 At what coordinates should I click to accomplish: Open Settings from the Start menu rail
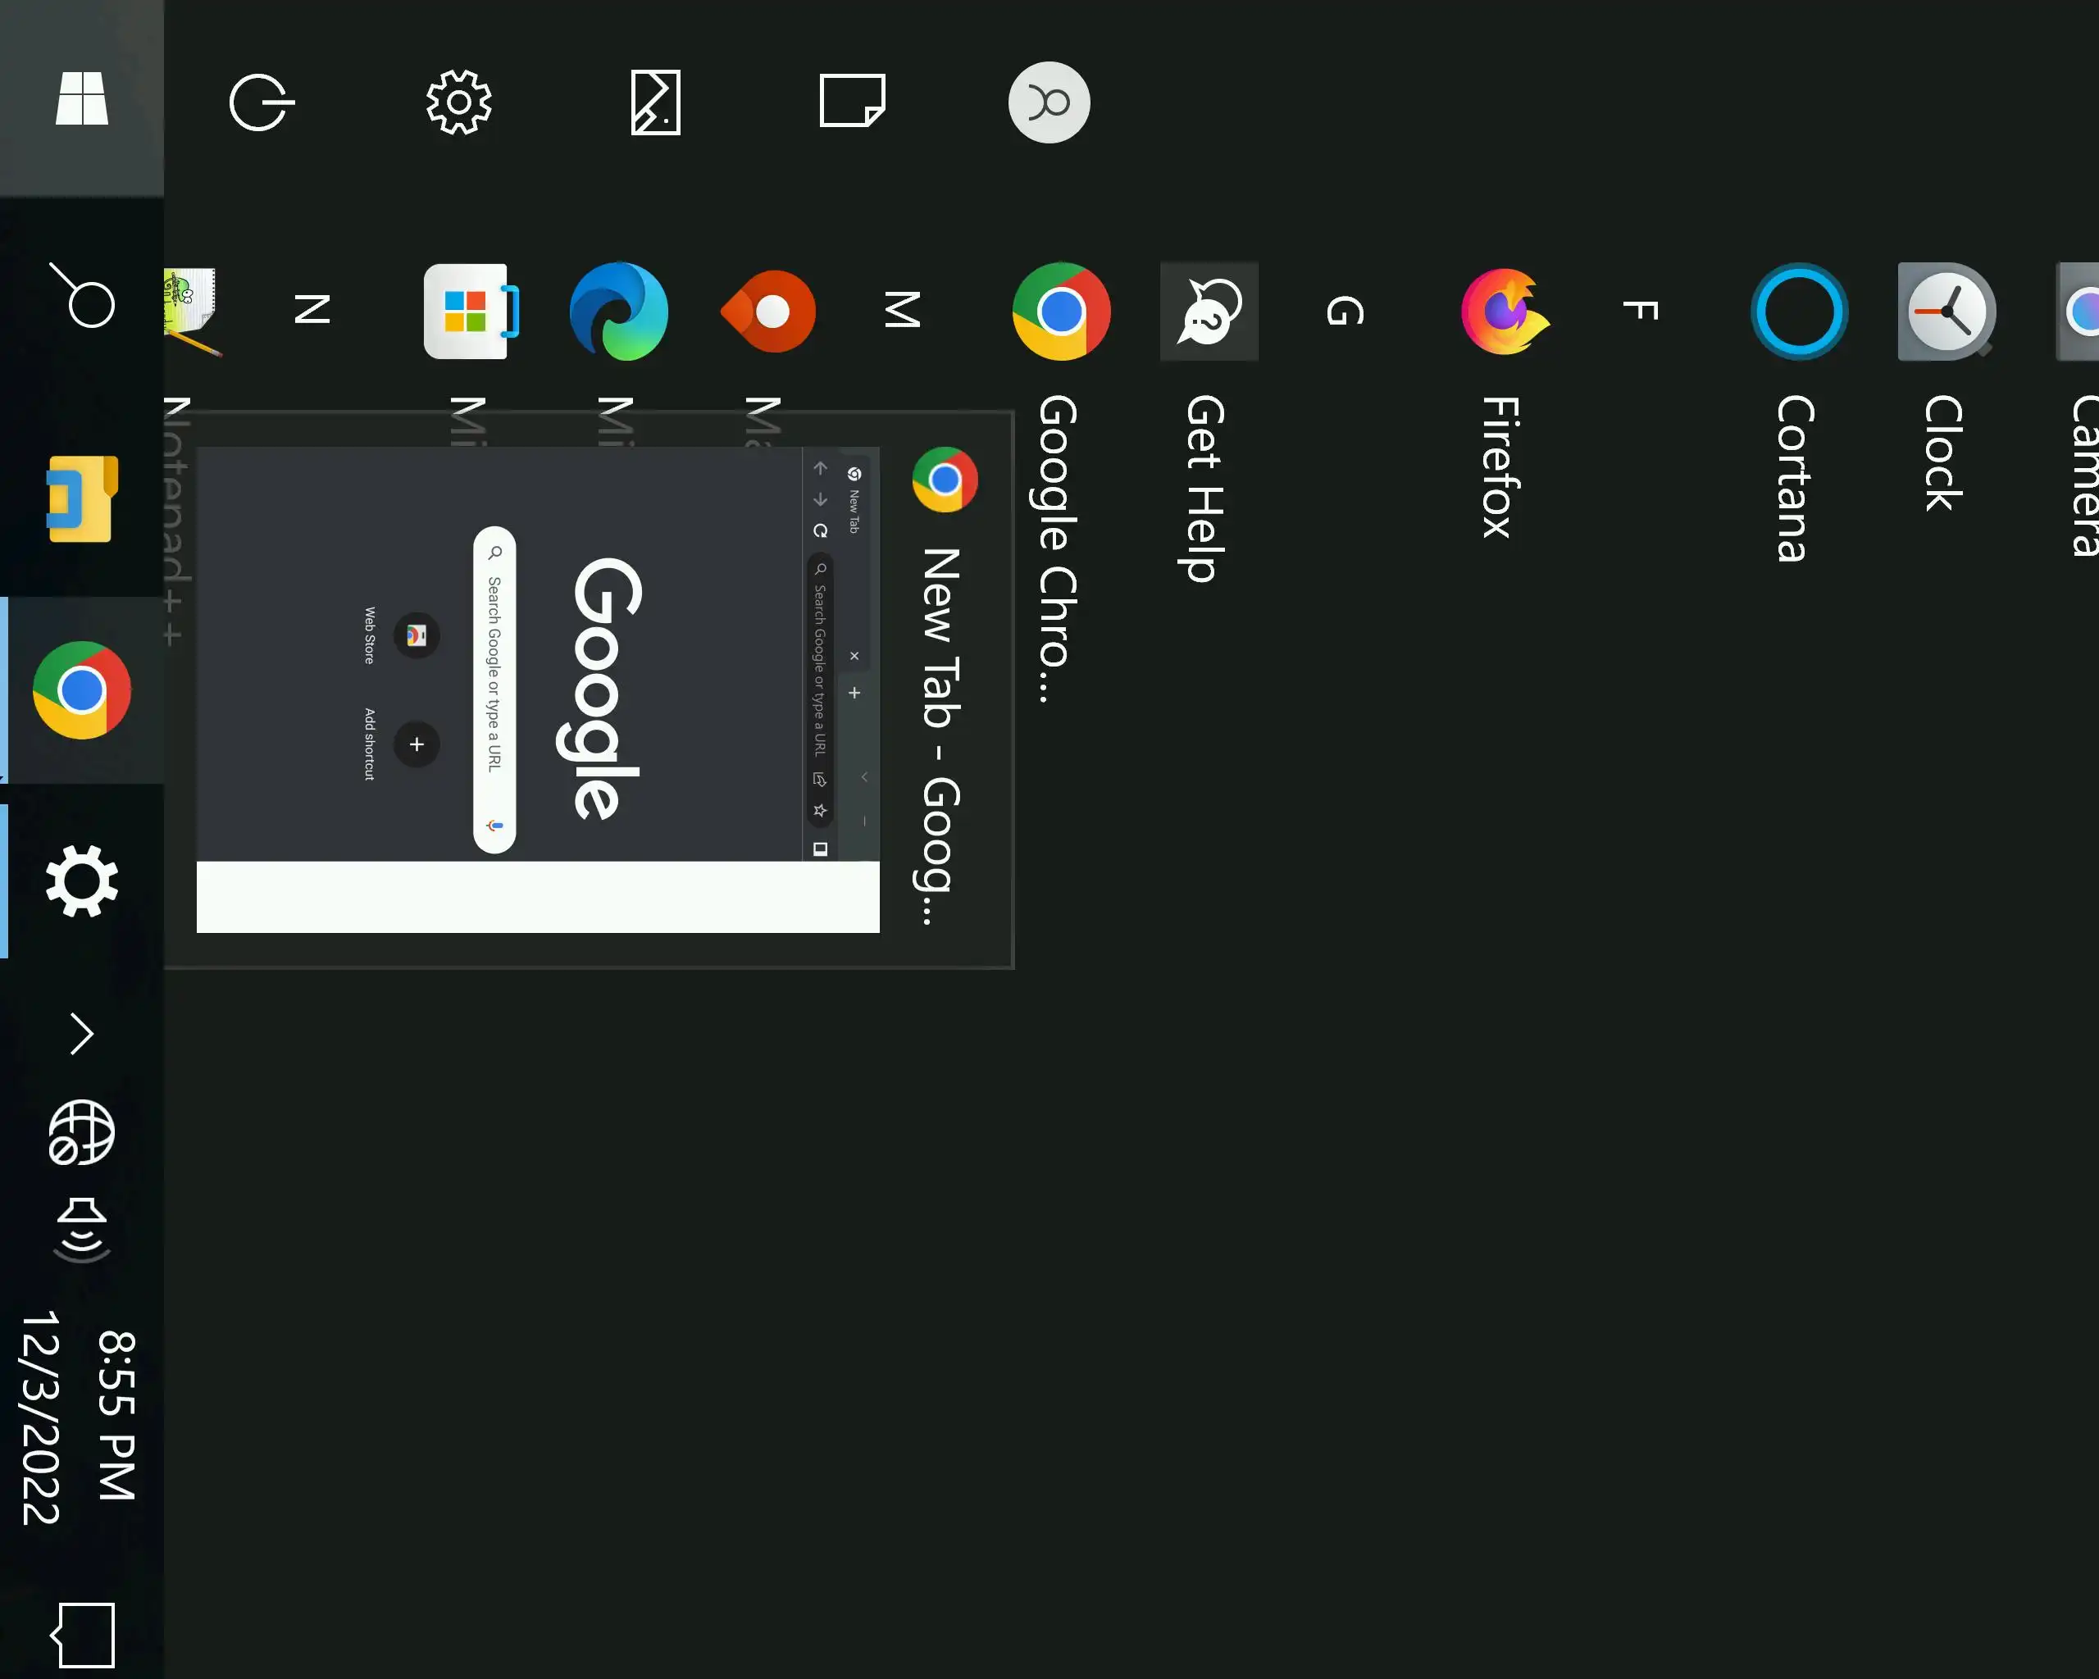click(458, 102)
